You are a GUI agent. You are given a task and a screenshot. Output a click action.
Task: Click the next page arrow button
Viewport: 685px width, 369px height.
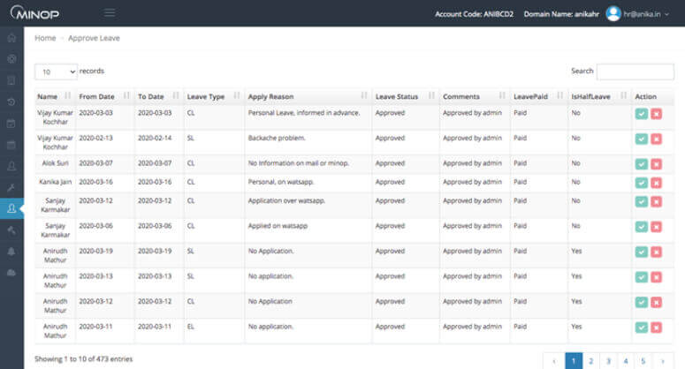[663, 360]
